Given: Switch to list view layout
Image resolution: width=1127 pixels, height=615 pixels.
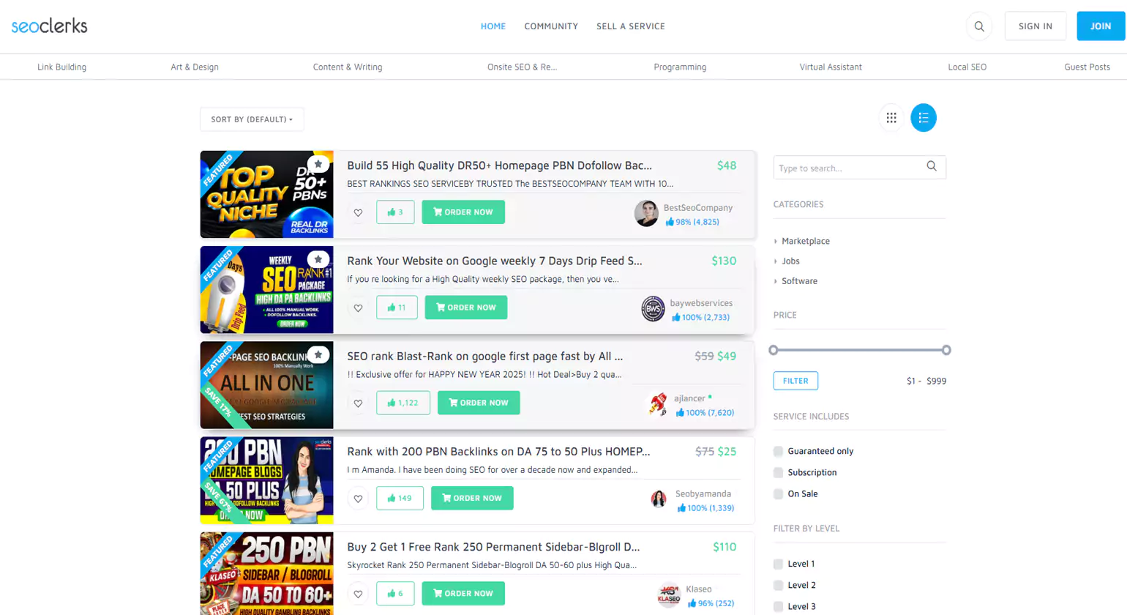Looking at the screenshot, I should point(923,118).
